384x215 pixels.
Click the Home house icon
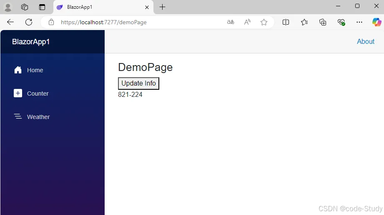pos(18,70)
